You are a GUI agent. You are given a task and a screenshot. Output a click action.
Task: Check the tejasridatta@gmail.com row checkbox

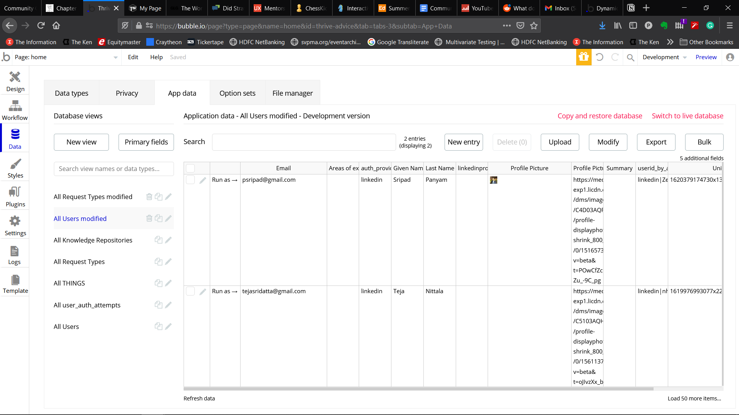[191, 291]
